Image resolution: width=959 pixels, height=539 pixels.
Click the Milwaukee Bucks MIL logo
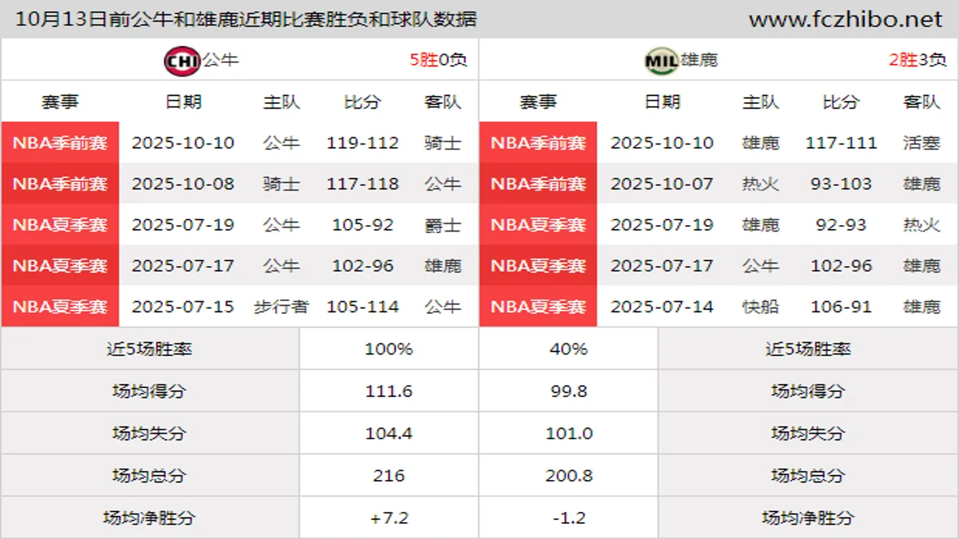(x=661, y=61)
